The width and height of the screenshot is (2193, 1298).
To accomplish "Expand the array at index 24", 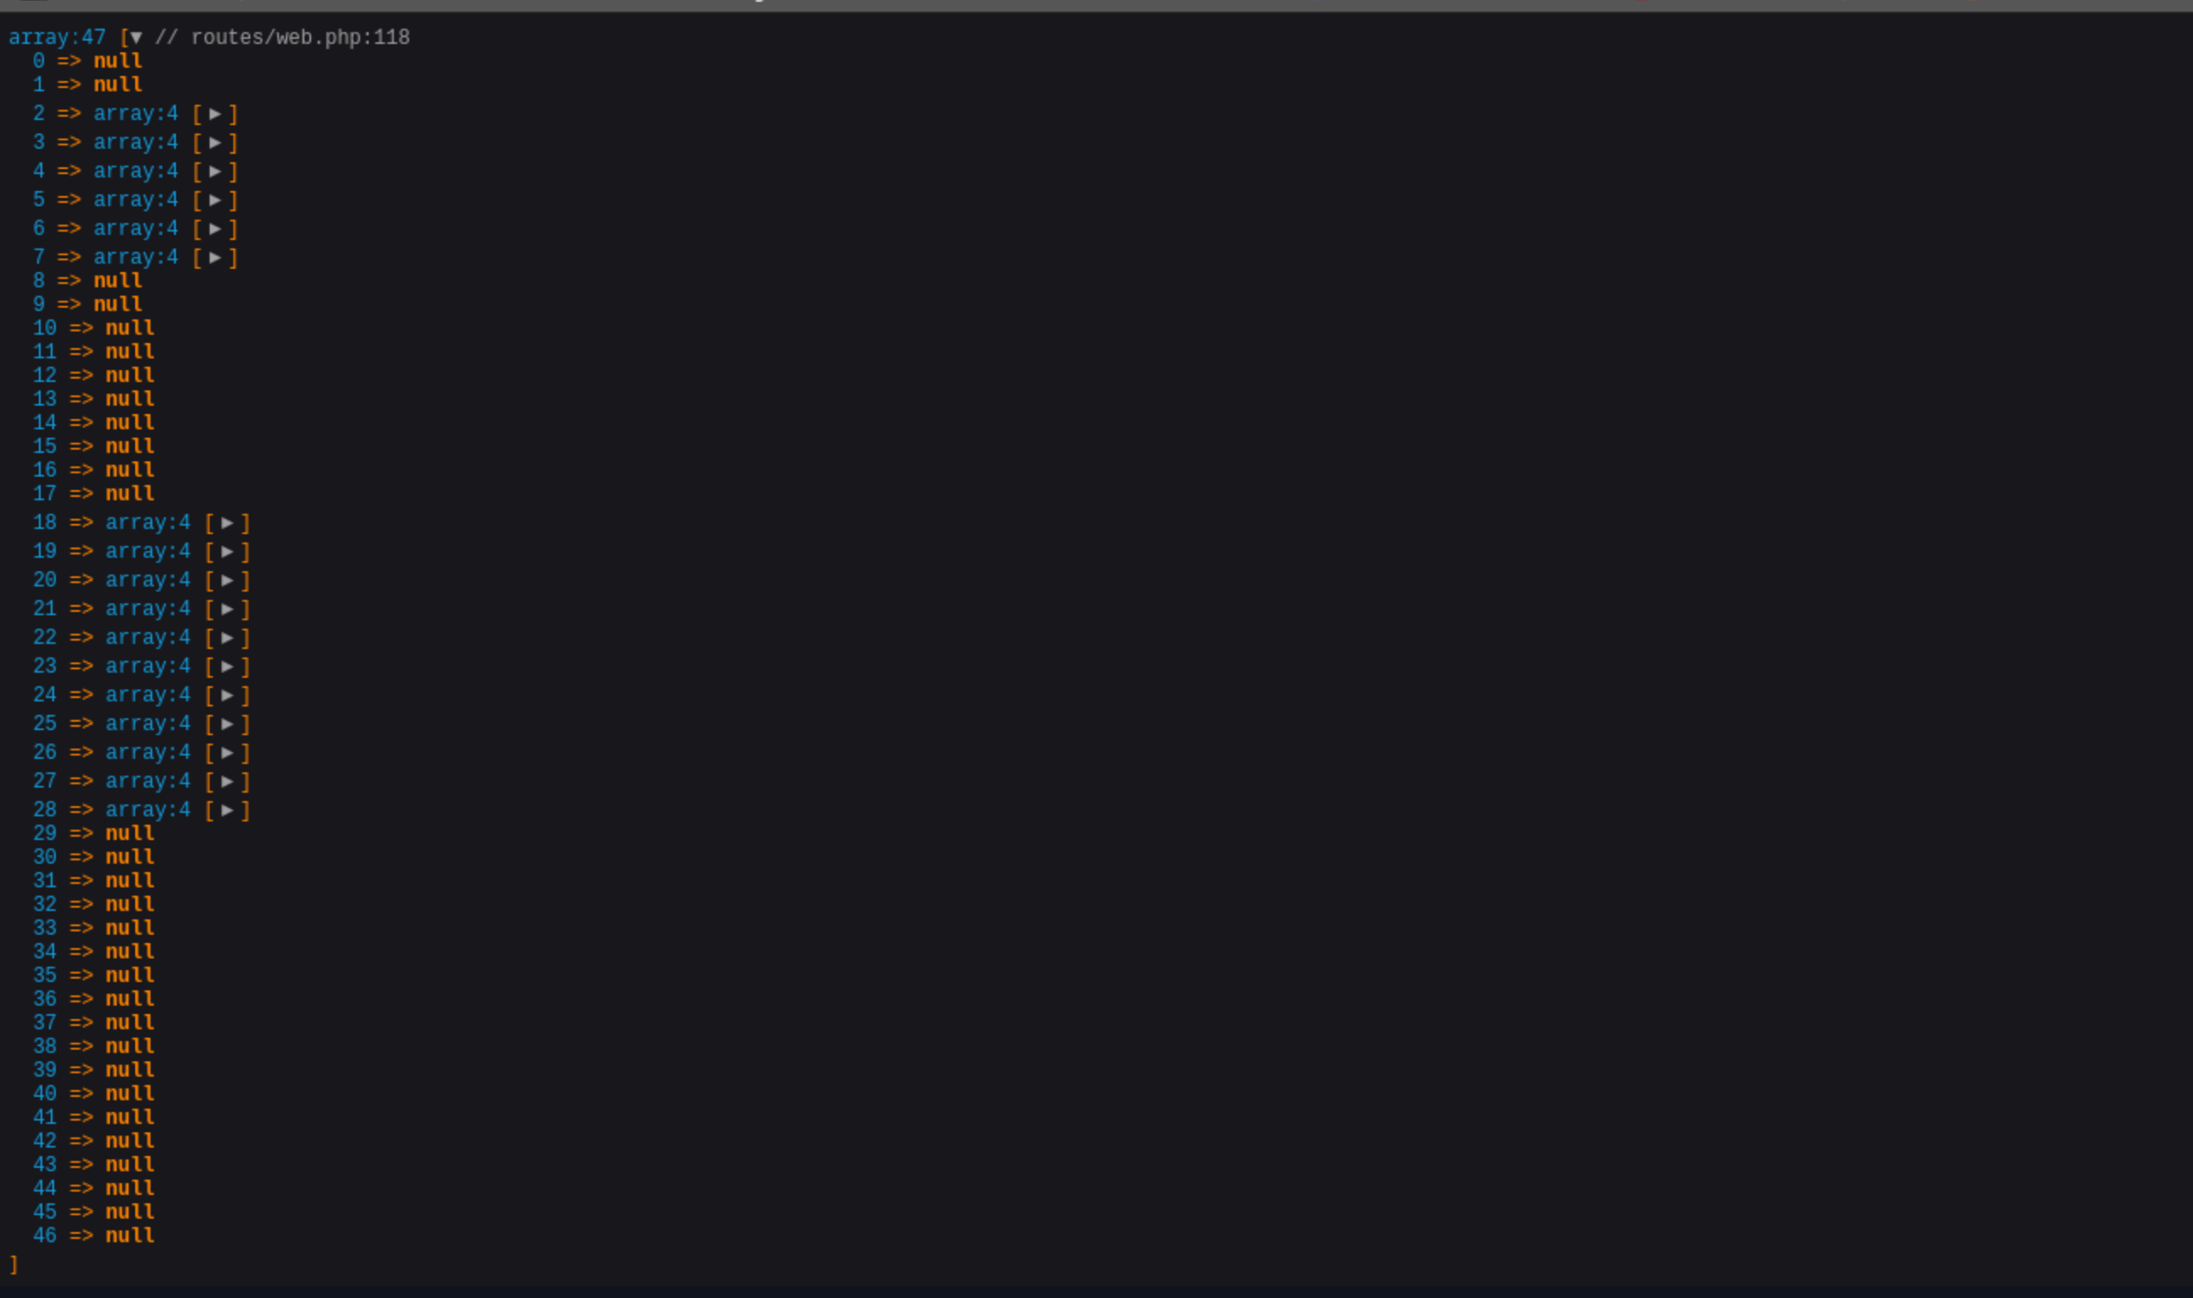I will pos(227,696).
